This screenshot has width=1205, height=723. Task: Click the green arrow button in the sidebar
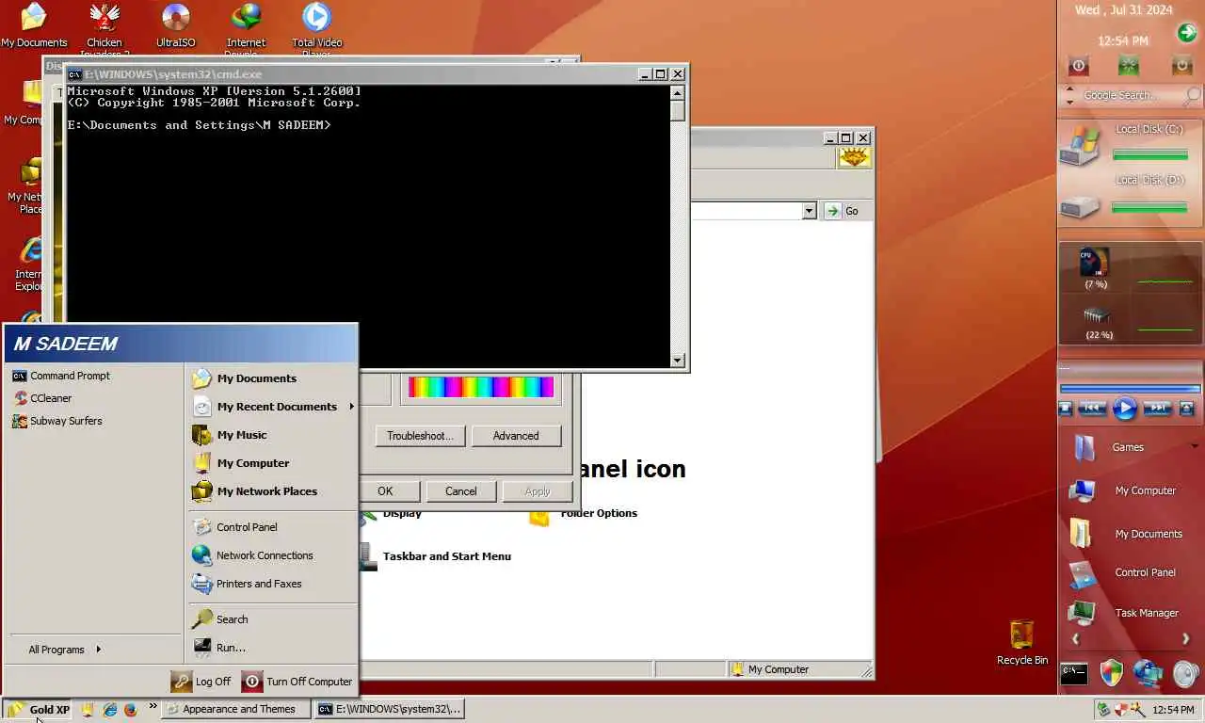click(x=1186, y=34)
